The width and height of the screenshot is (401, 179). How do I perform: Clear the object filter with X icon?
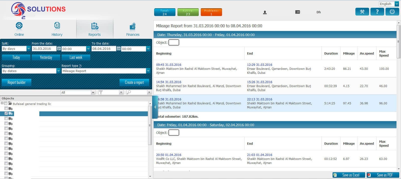click(x=121, y=92)
